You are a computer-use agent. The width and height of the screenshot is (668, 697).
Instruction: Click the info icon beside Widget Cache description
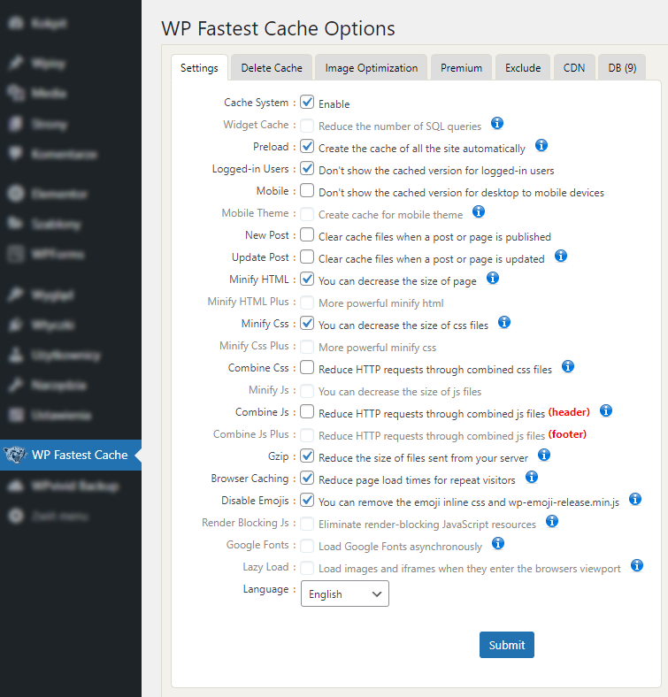tap(496, 123)
